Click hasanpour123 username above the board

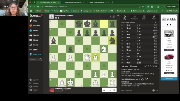60,15
